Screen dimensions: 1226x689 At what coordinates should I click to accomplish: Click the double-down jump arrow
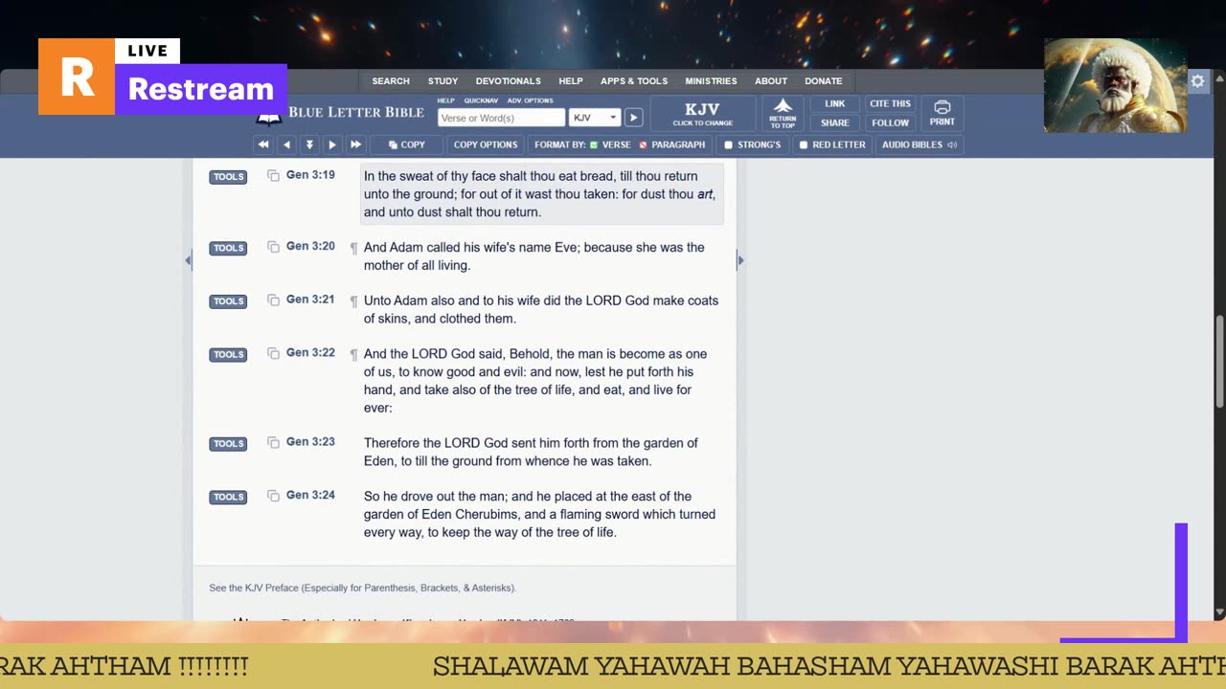[x=309, y=144]
